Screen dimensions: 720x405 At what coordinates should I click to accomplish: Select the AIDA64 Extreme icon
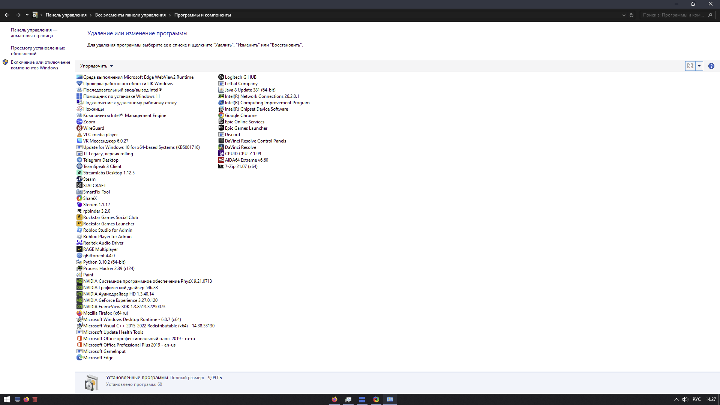[221, 160]
